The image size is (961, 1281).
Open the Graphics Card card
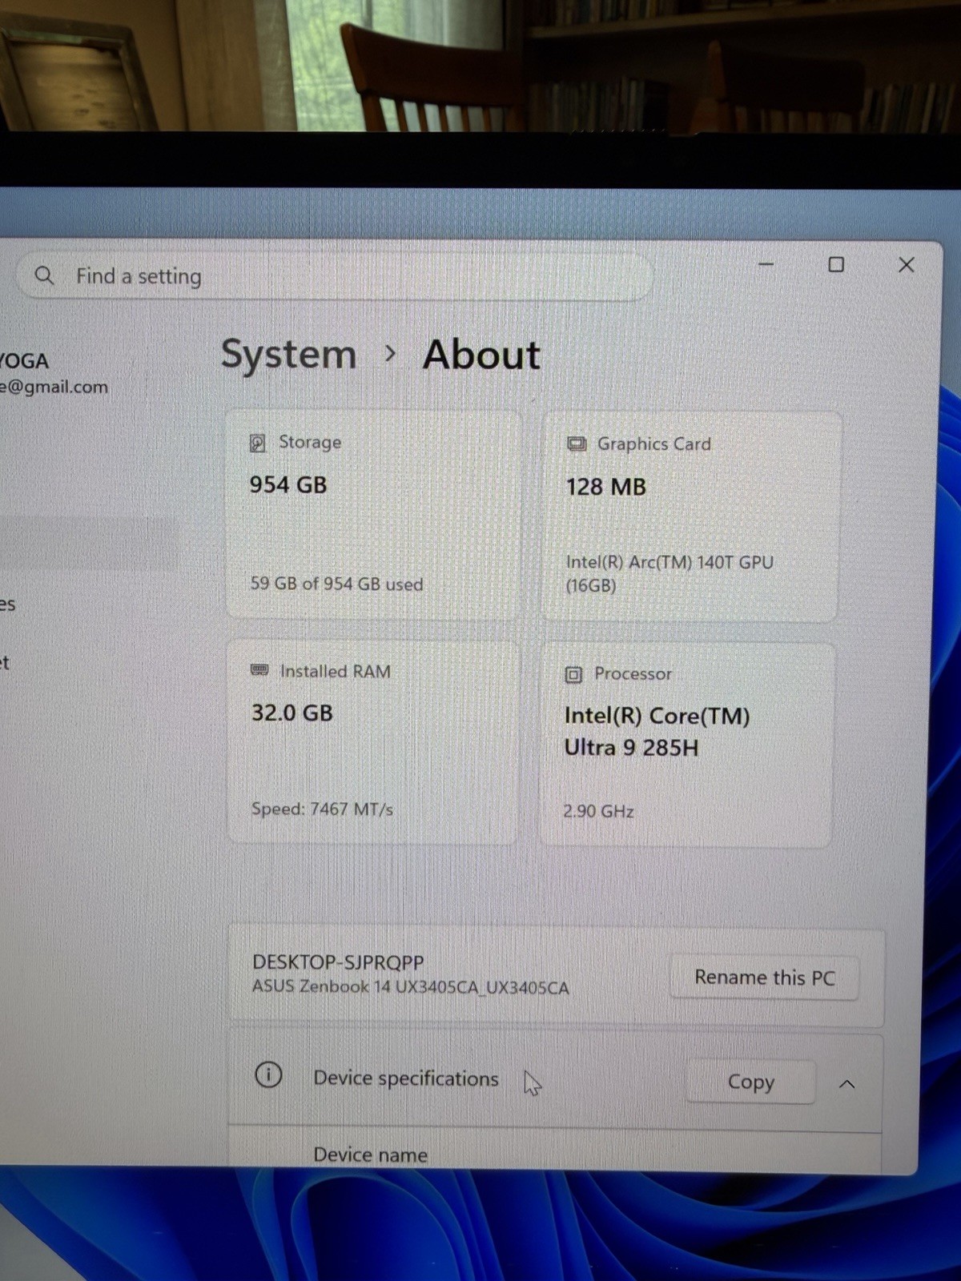[x=690, y=516]
